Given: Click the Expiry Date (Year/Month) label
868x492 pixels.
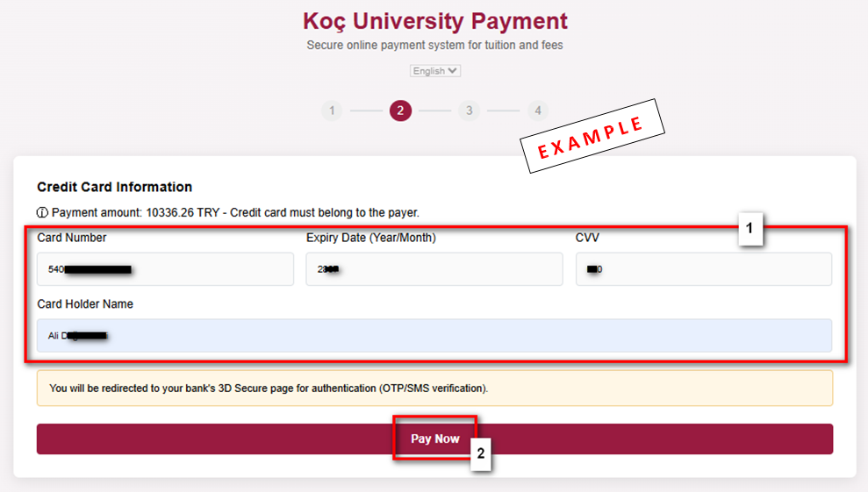Looking at the screenshot, I should tap(371, 238).
